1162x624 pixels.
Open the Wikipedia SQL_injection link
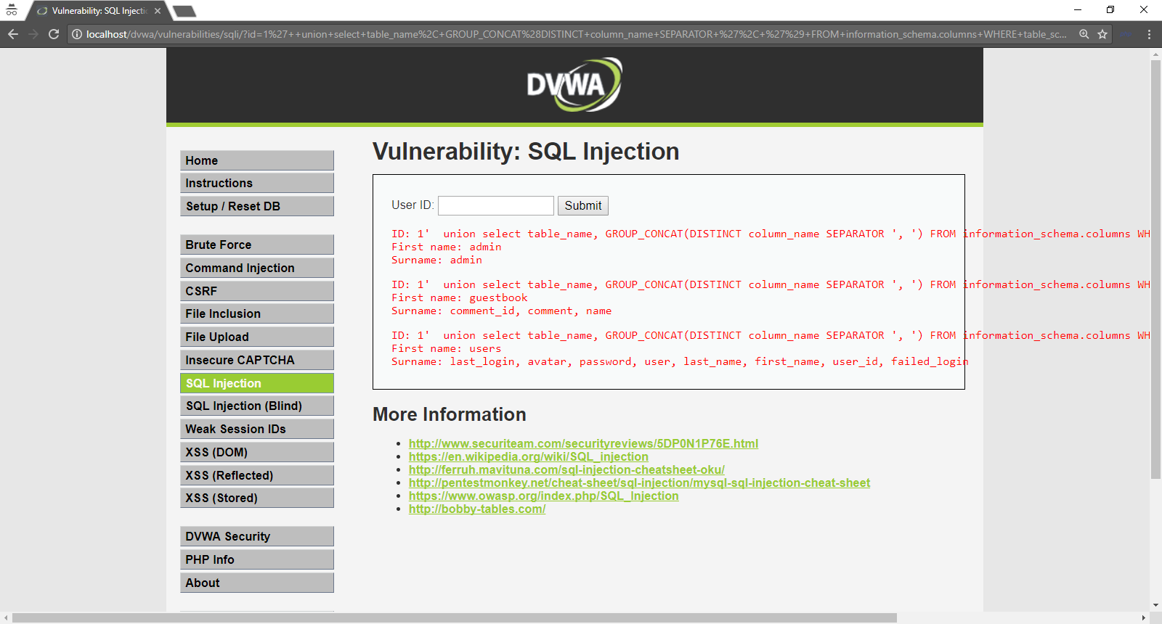click(x=529, y=456)
